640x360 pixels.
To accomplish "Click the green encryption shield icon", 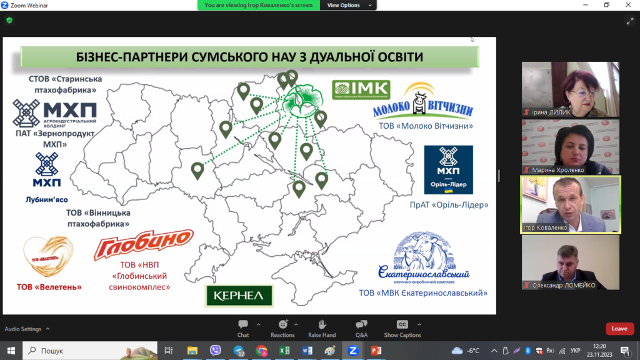I will [x=9, y=20].
